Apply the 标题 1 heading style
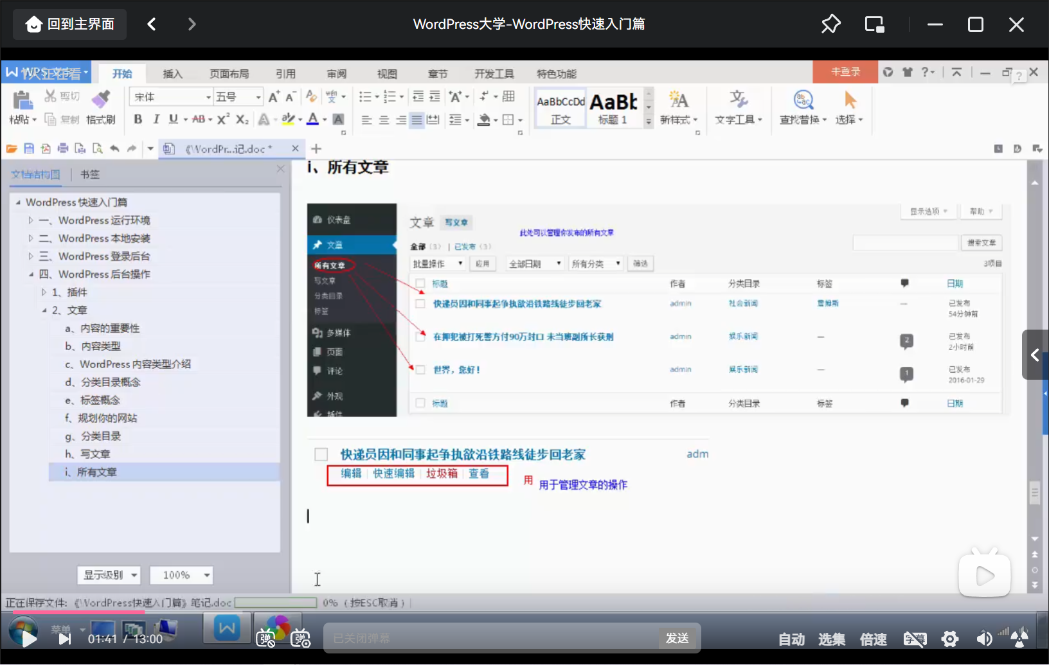The height and width of the screenshot is (665, 1049). pos(614,108)
